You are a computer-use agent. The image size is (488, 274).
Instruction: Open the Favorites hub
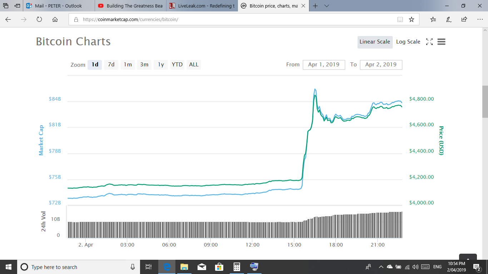[433, 20]
